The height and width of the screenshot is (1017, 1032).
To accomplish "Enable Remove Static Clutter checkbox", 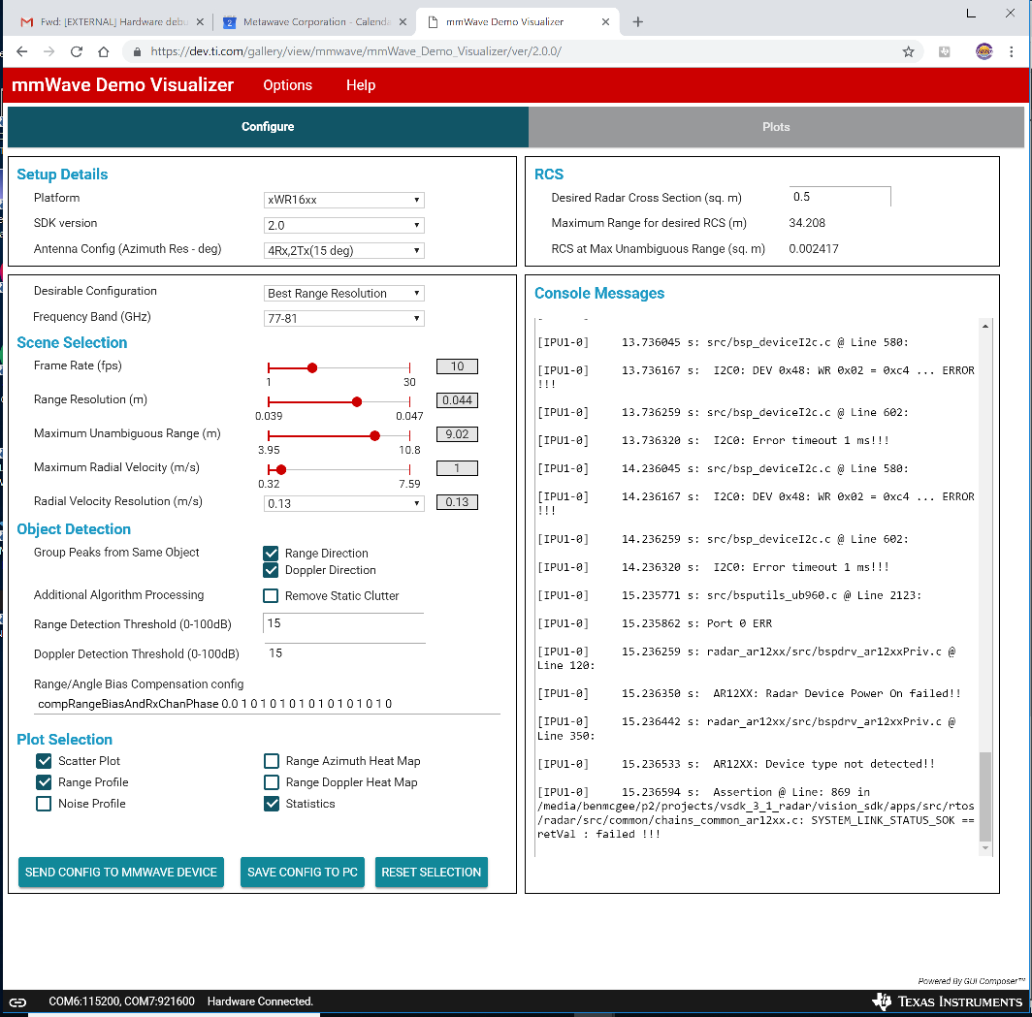I will click(x=271, y=596).
